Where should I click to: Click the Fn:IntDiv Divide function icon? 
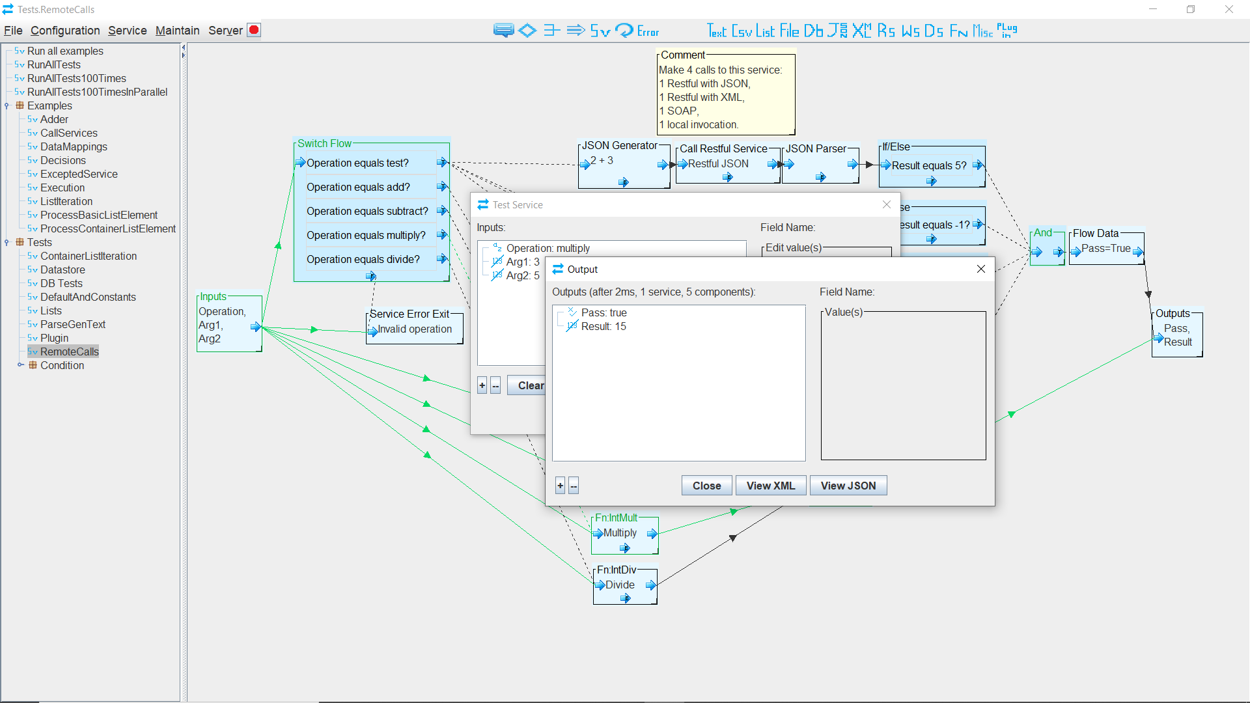pos(624,585)
